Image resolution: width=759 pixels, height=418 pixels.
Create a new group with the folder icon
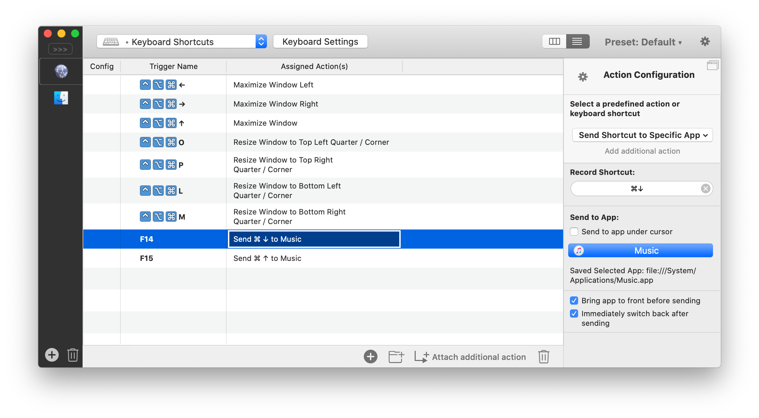[x=396, y=357]
